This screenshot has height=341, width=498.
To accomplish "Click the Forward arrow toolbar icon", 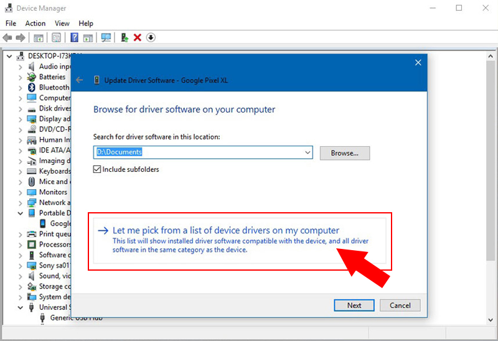I will [21, 38].
